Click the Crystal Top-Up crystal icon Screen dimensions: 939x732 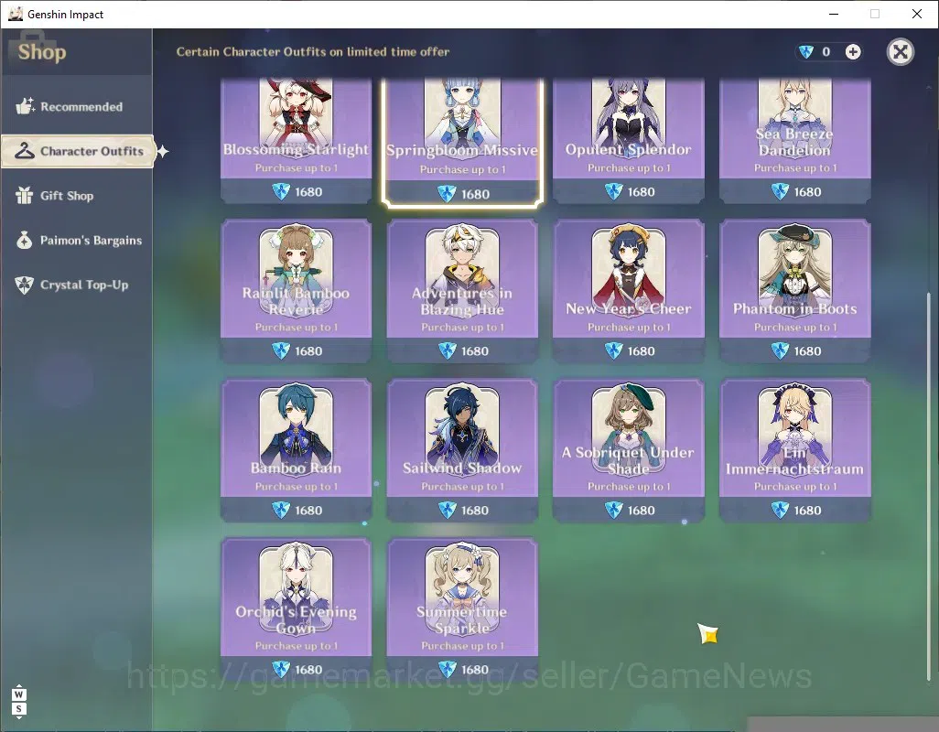pyautogui.click(x=25, y=285)
